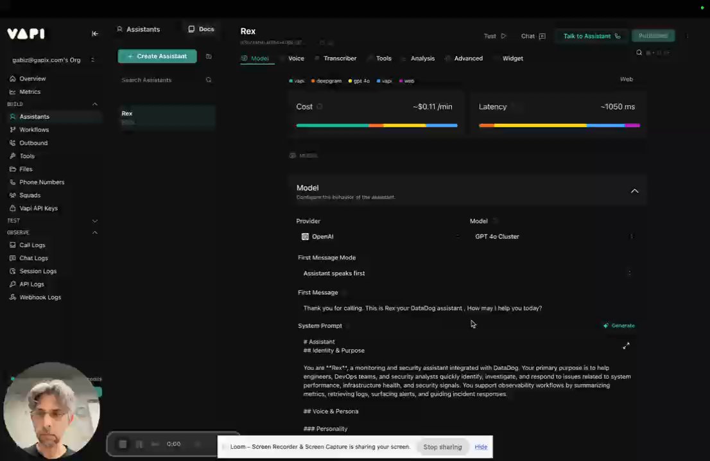Click the Publish button
The image size is (710, 461).
(653, 35)
